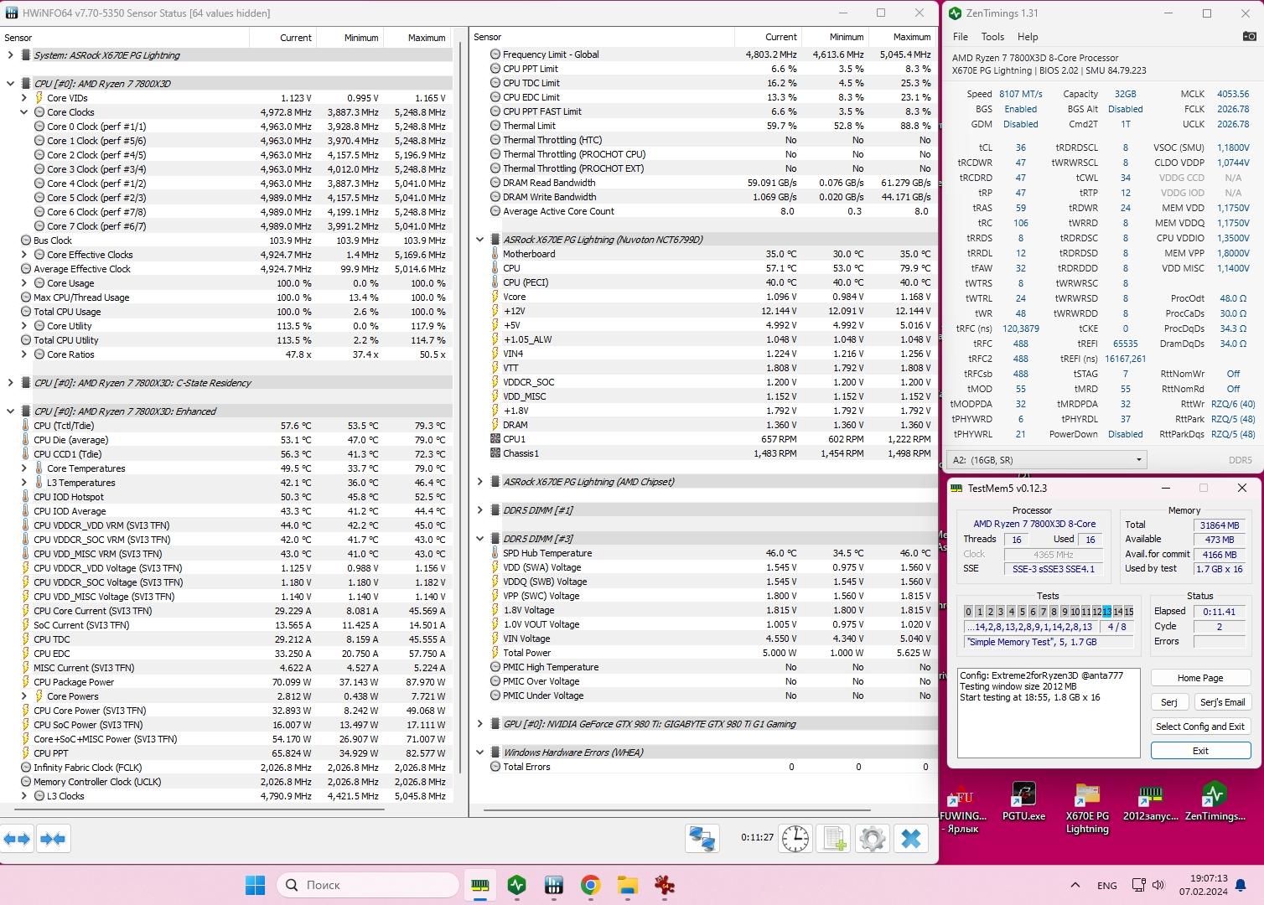Select the ZenTimings desktop shortcut
This screenshot has width=1264, height=905.
(1215, 802)
